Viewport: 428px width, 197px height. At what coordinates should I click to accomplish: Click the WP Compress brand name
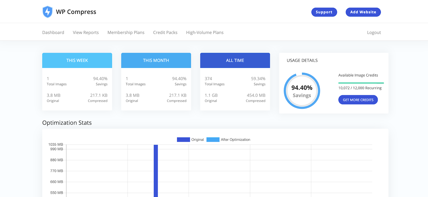pos(76,12)
